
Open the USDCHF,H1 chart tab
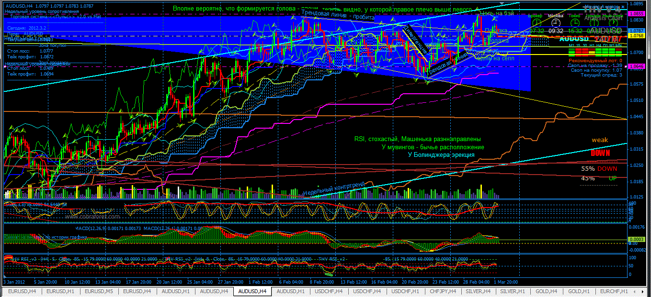coord(405,291)
